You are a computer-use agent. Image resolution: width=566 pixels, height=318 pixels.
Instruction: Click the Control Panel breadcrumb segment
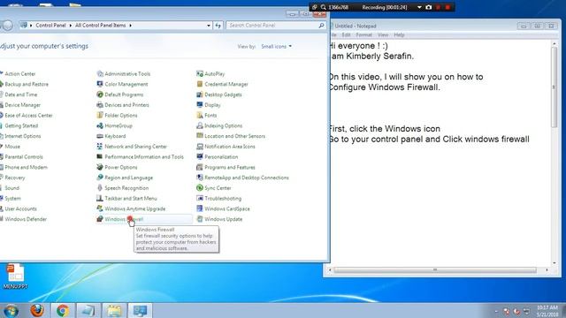50,26
